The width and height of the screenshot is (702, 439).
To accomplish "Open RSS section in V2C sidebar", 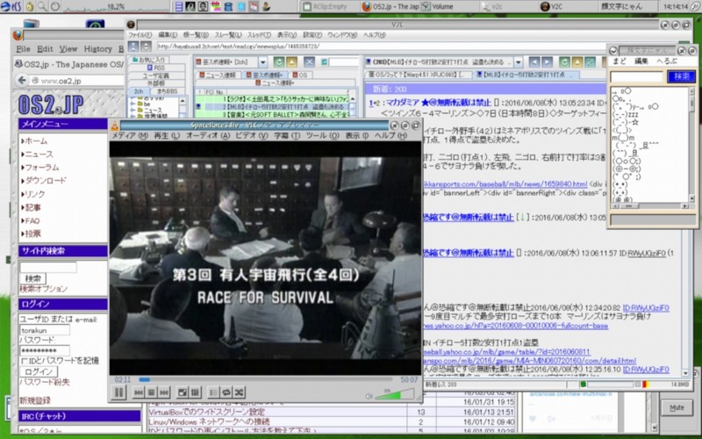I will point(157,68).
